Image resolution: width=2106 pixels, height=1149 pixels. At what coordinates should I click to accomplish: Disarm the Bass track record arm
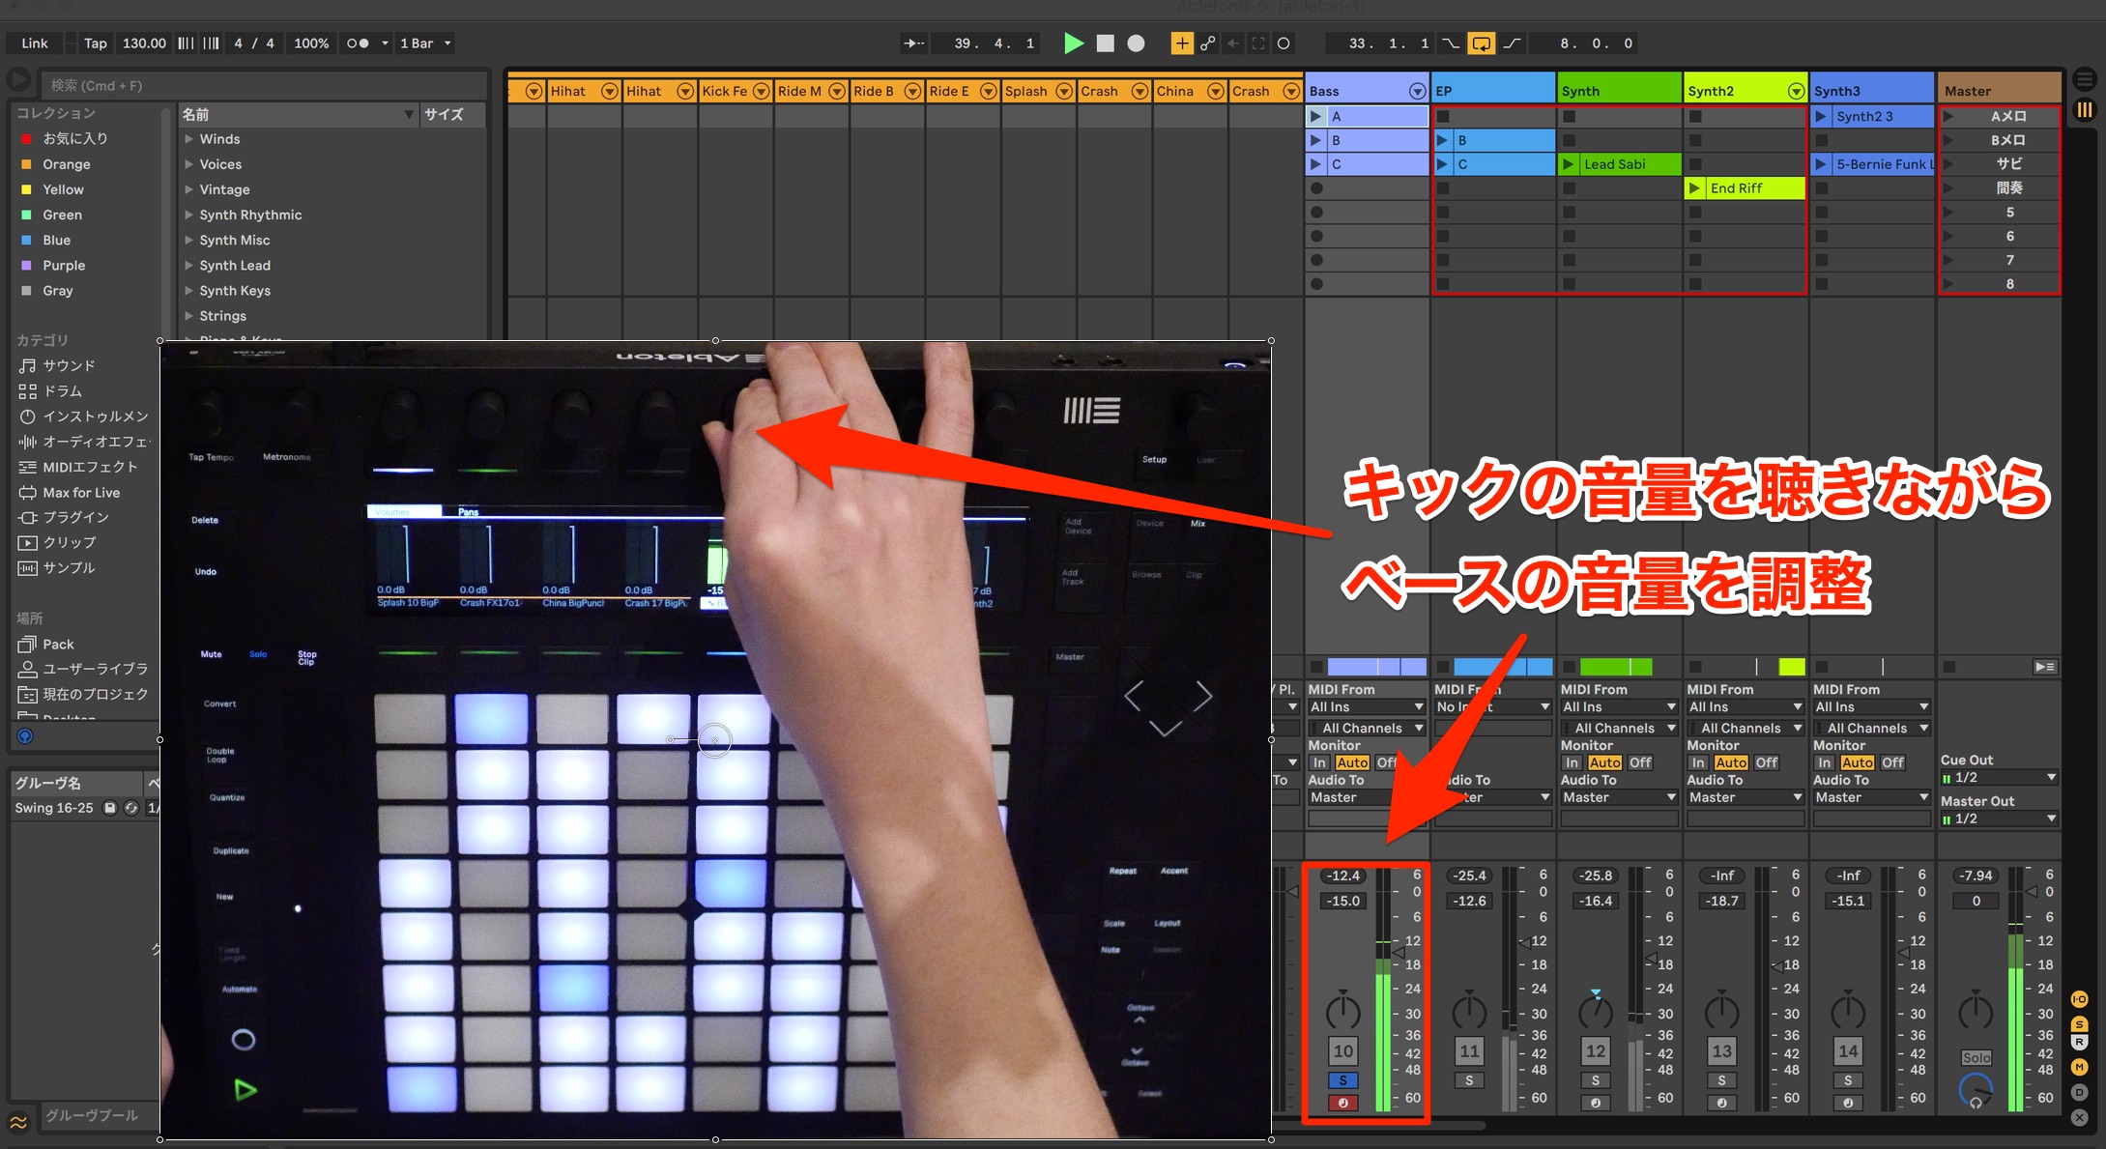click(x=1343, y=1103)
